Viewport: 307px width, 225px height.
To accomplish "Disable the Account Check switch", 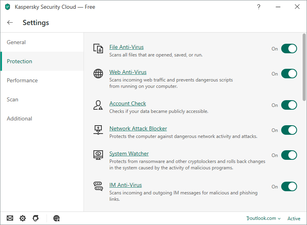I will tap(289, 105).
